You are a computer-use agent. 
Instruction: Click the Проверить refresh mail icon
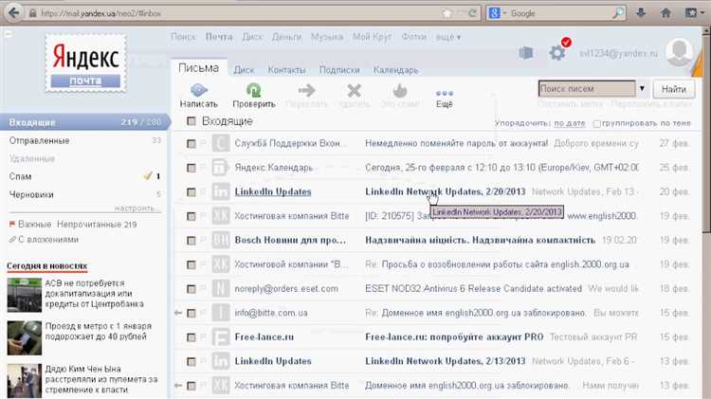click(x=253, y=92)
